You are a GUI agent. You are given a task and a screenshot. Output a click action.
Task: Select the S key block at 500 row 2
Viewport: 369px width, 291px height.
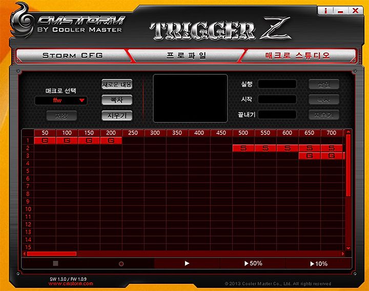[x=243, y=148]
